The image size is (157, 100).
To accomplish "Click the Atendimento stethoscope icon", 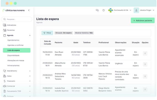I will tap(5, 71).
